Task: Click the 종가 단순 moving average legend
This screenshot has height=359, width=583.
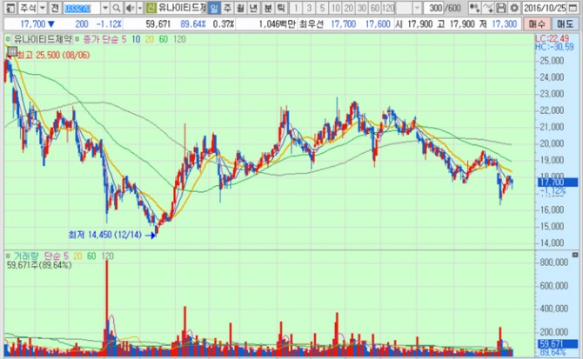Action: pyautogui.click(x=102, y=39)
